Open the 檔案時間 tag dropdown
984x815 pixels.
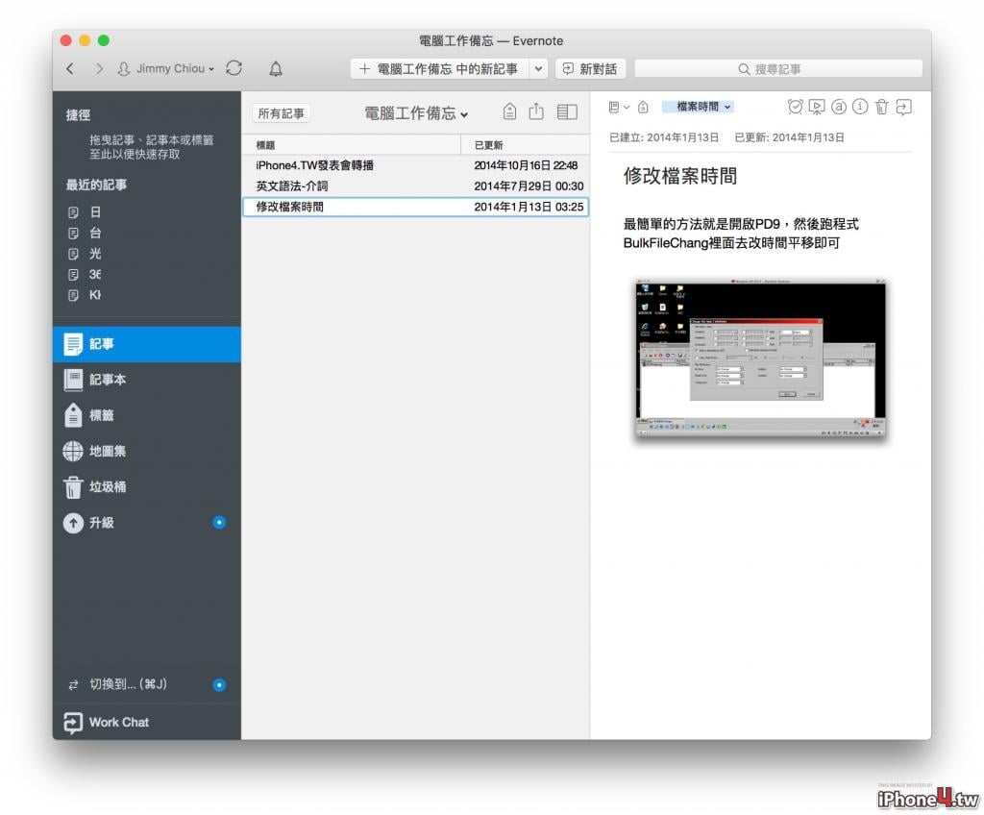[698, 107]
